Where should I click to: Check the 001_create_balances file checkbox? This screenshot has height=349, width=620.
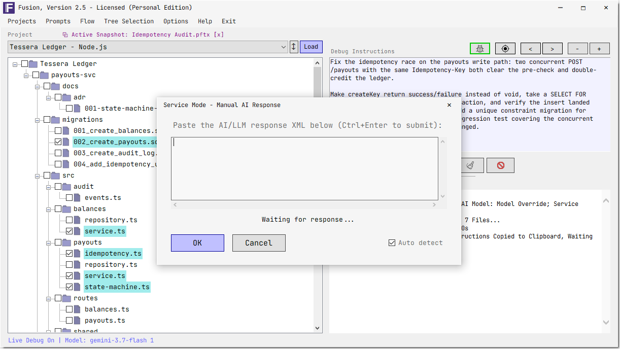click(x=58, y=131)
